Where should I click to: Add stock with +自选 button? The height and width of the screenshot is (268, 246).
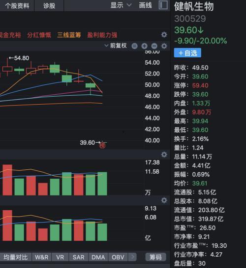187,53
